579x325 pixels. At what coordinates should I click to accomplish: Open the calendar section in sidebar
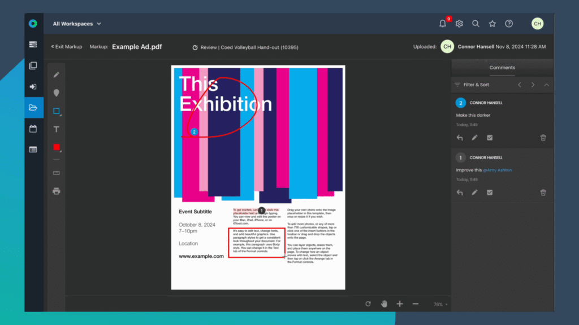(33, 129)
